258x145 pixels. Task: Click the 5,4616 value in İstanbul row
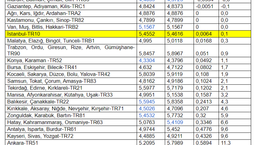tap(174, 34)
